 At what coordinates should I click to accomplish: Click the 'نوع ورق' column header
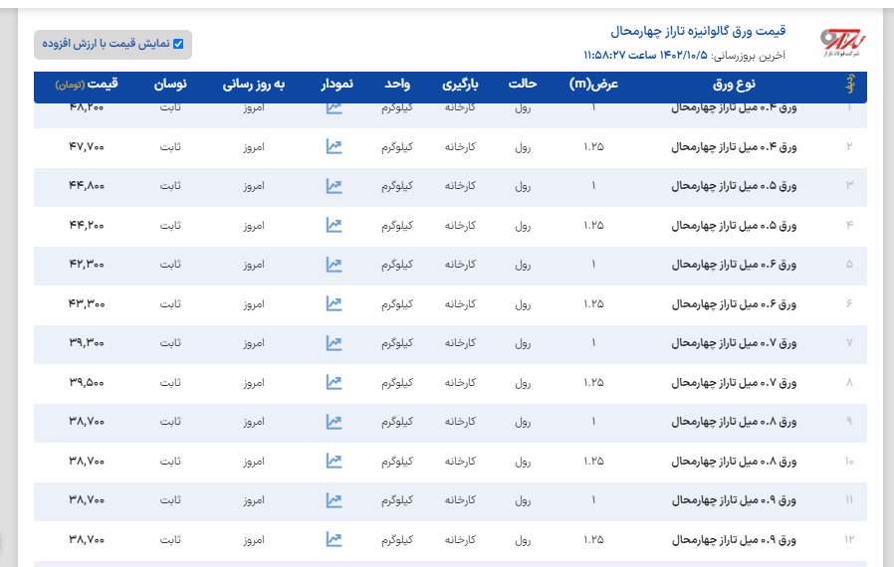point(735,85)
